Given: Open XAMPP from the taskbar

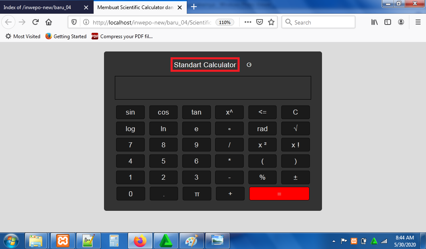Looking at the screenshot, I should [x=63, y=241].
